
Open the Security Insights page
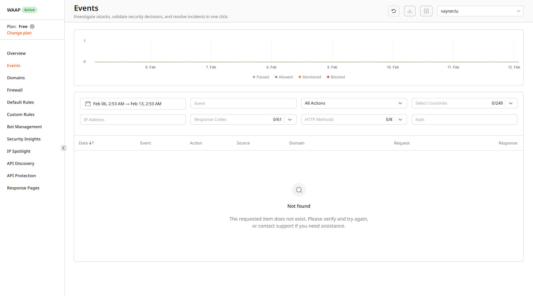click(x=24, y=139)
